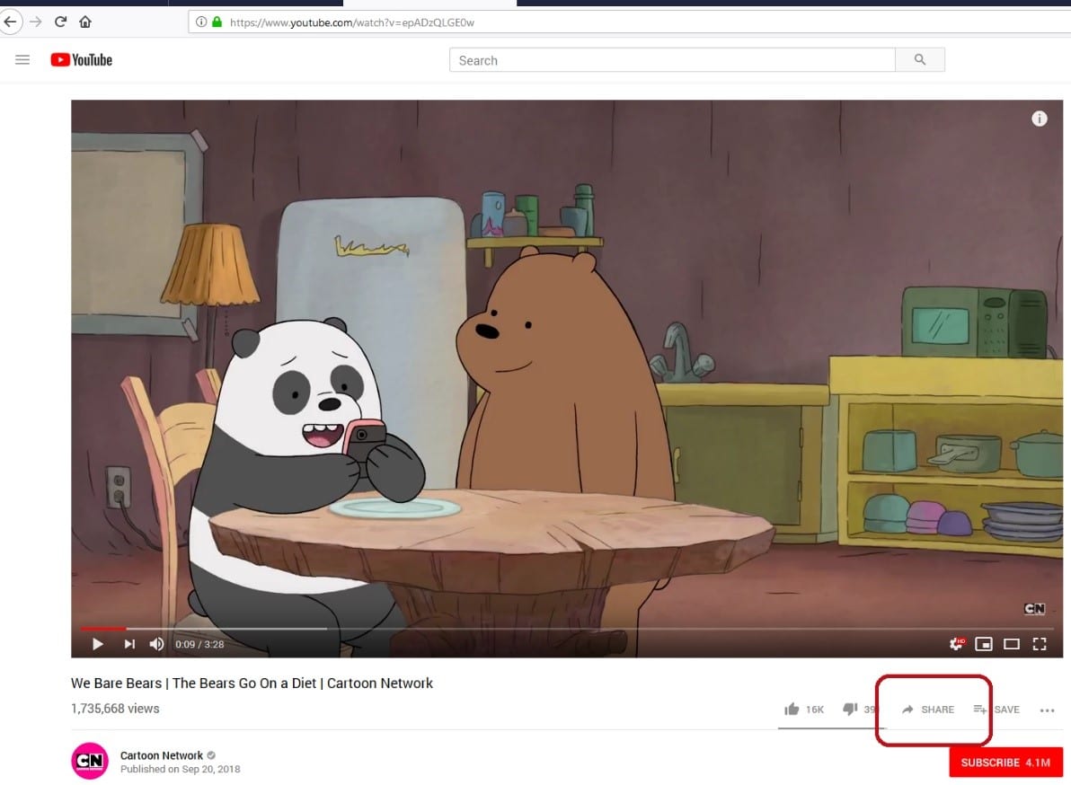Click the 0:09 / 3:28 time display
1071x785 pixels.
click(x=199, y=644)
